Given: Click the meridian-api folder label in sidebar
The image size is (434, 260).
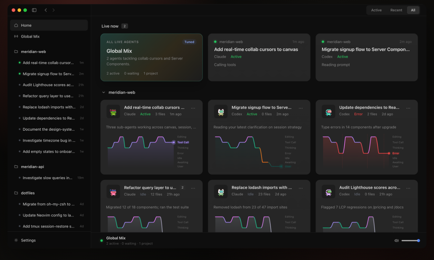Looking at the screenshot, I should [x=32, y=167].
